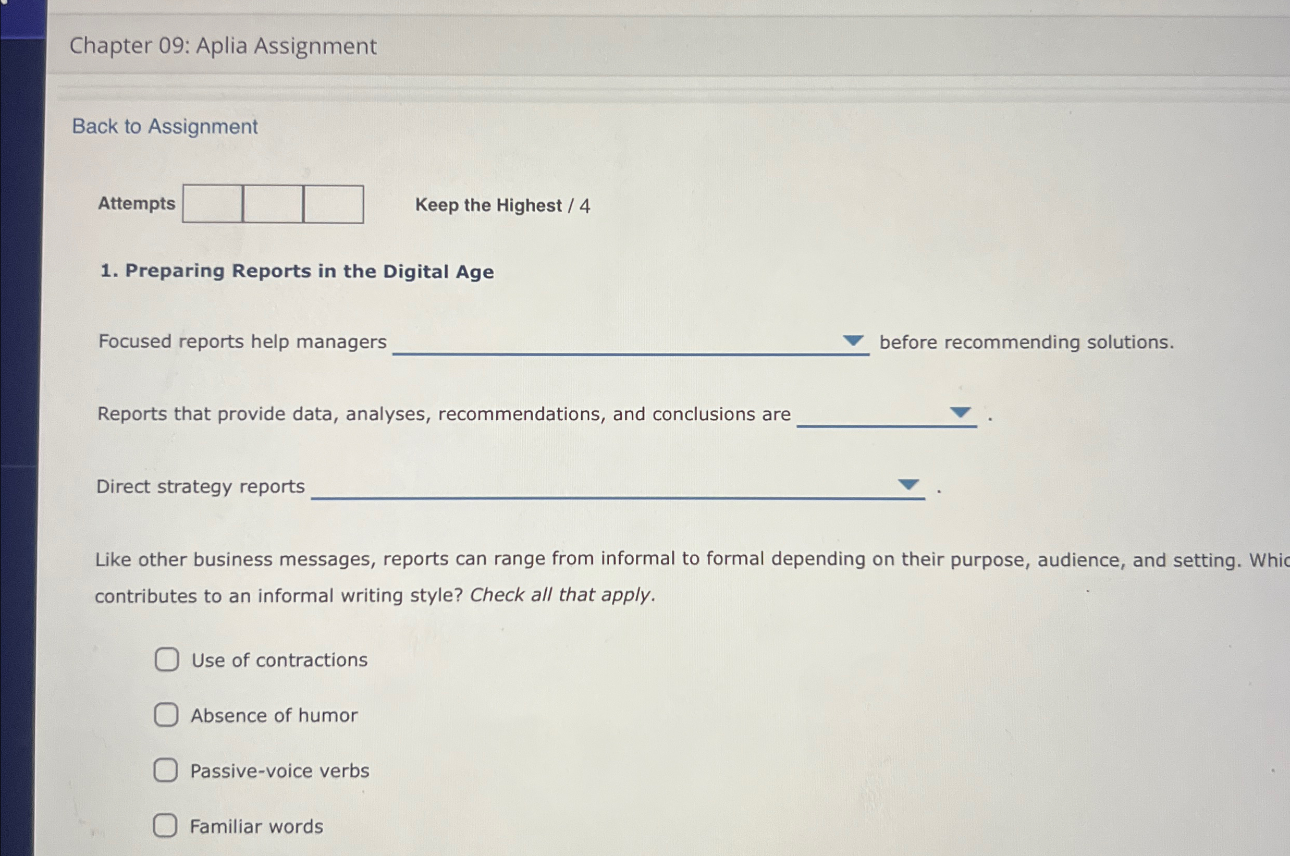Click the first Attempts score box

[x=212, y=205]
